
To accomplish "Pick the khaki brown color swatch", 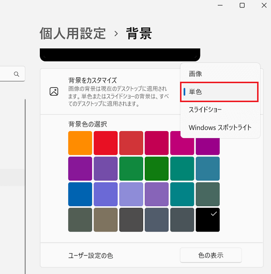I will coord(106,220).
